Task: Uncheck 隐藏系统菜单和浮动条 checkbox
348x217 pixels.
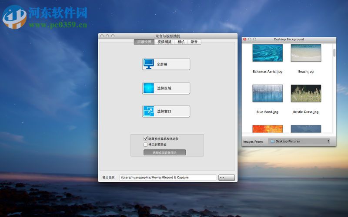Action: (x=146, y=138)
